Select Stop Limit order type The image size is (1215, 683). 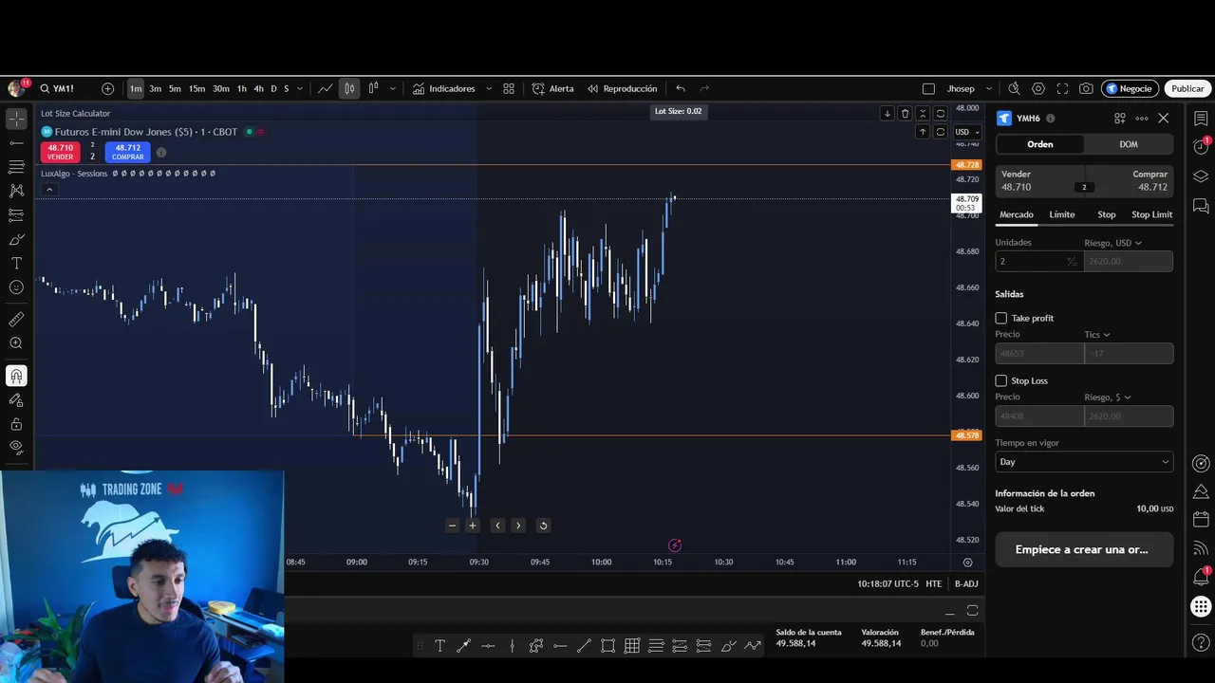1151,214
